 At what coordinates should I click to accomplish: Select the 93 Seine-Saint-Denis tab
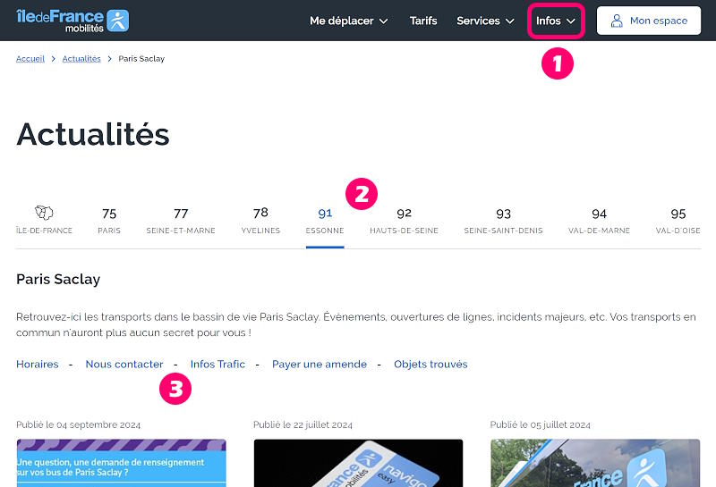[x=503, y=221]
